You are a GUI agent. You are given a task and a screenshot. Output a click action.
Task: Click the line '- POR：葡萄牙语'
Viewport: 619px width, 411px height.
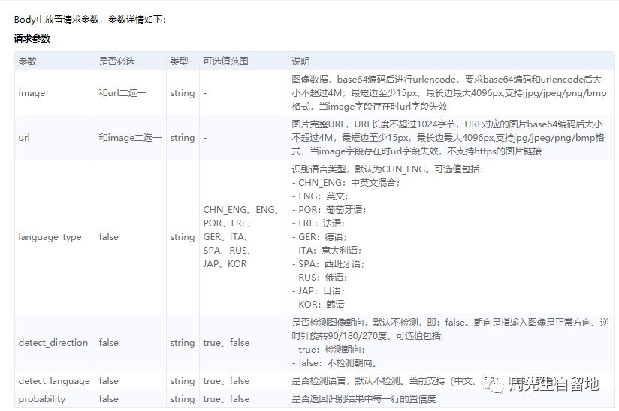(329, 210)
